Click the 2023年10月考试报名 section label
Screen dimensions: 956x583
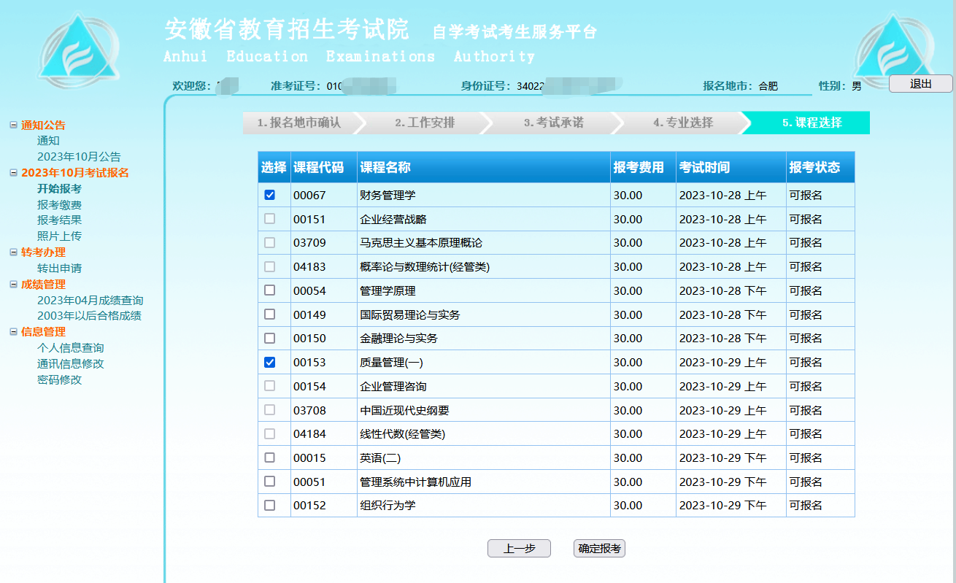(74, 173)
